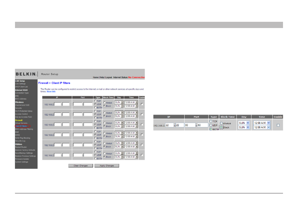The width and height of the screenshot is (298, 208).
Task: Choose Always block time in enlarged example row
Action: (x=221, y=123)
